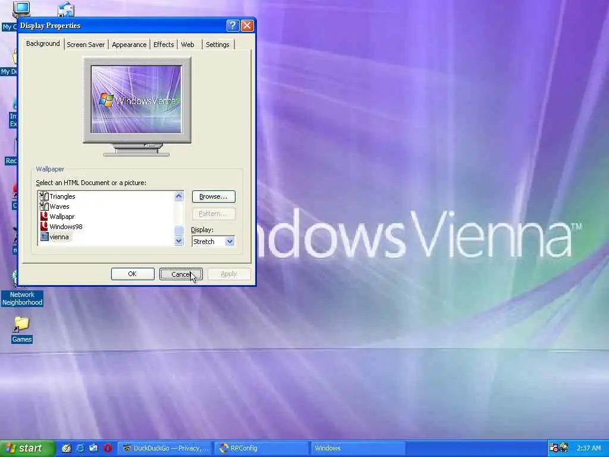Image resolution: width=609 pixels, height=457 pixels.
Task: Switch to RPConfig taskbar window
Action: 262,448
